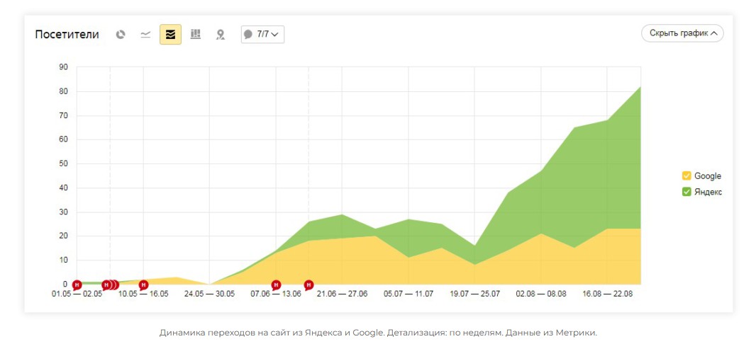Switch to the pie chart view
The width and height of the screenshot is (756, 356).
pyautogui.click(x=121, y=34)
